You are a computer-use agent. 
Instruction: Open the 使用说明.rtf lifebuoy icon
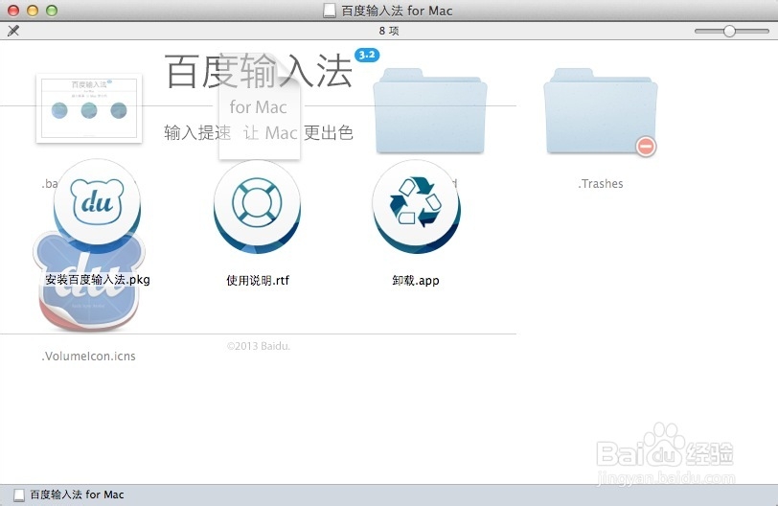tap(257, 206)
